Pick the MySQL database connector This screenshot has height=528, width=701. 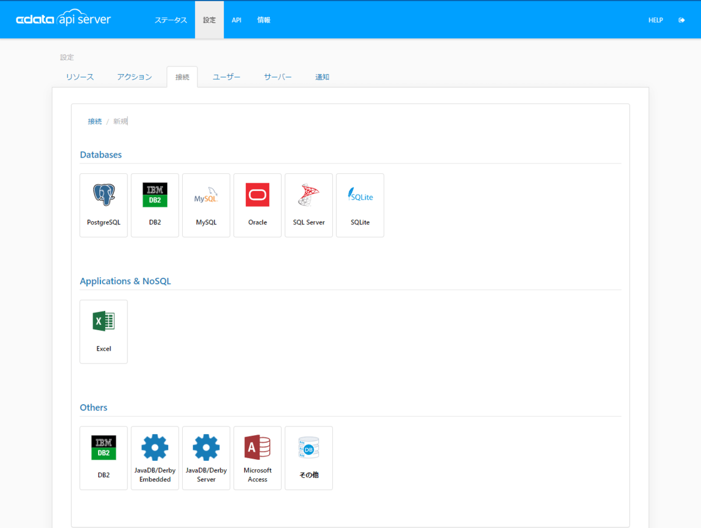(206, 205)
